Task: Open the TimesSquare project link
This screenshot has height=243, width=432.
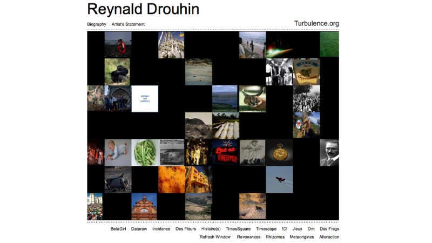Action: (x=238, y=228)
